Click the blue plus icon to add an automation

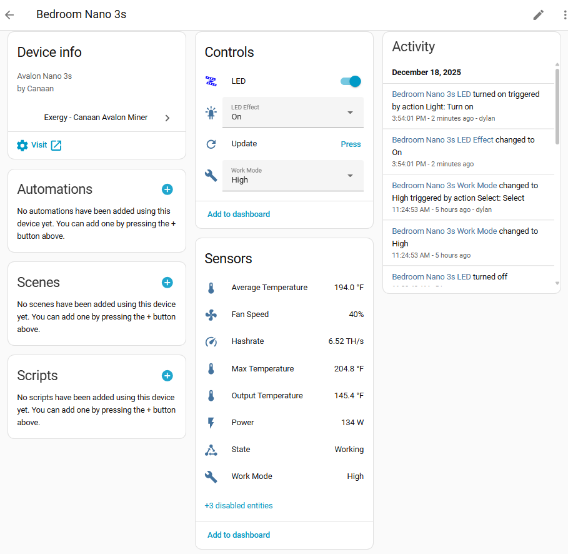[x=167, y=189]
